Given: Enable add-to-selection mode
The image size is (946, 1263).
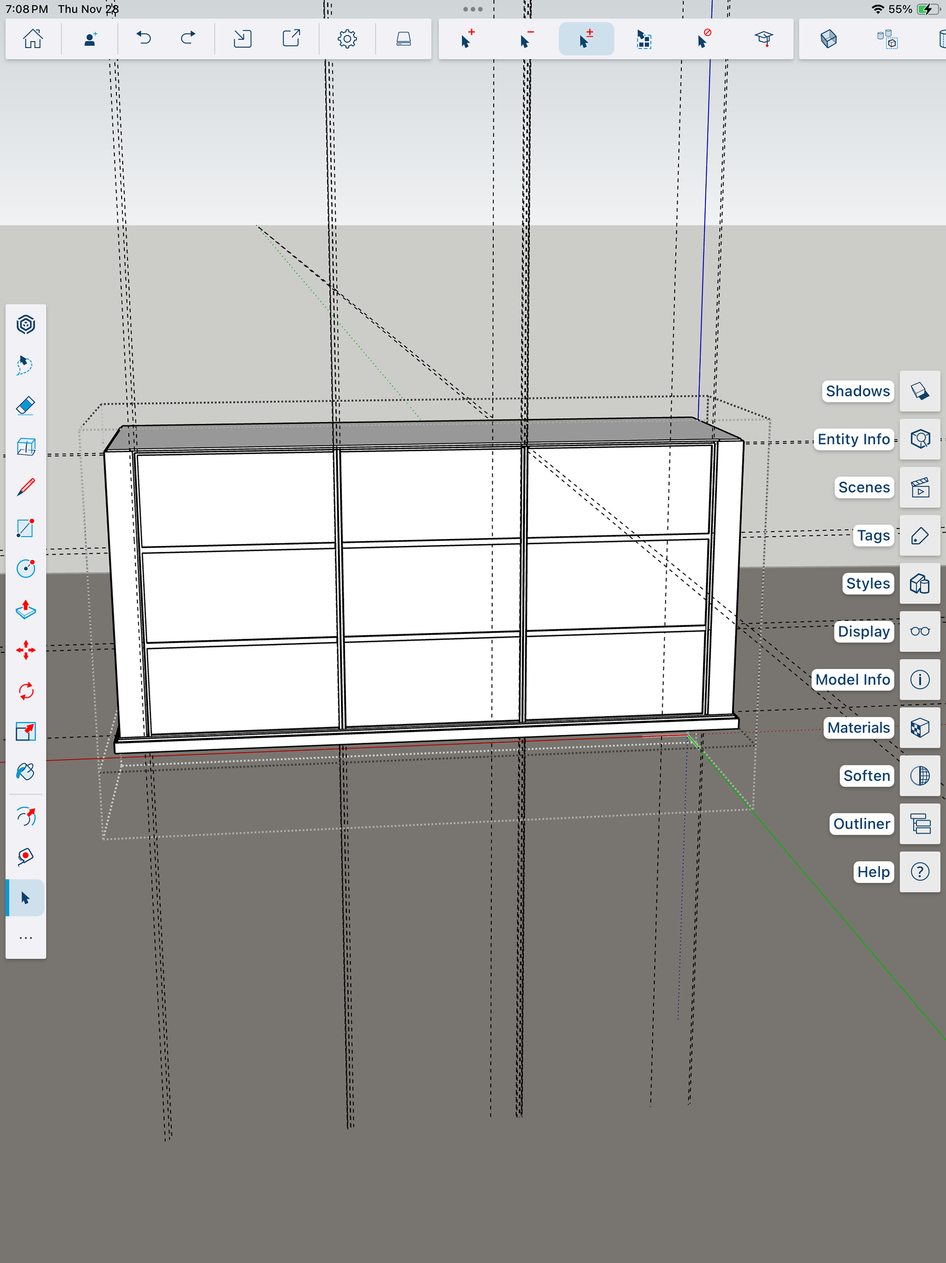Looking at the screenshot, I should (x=467, y=39).
